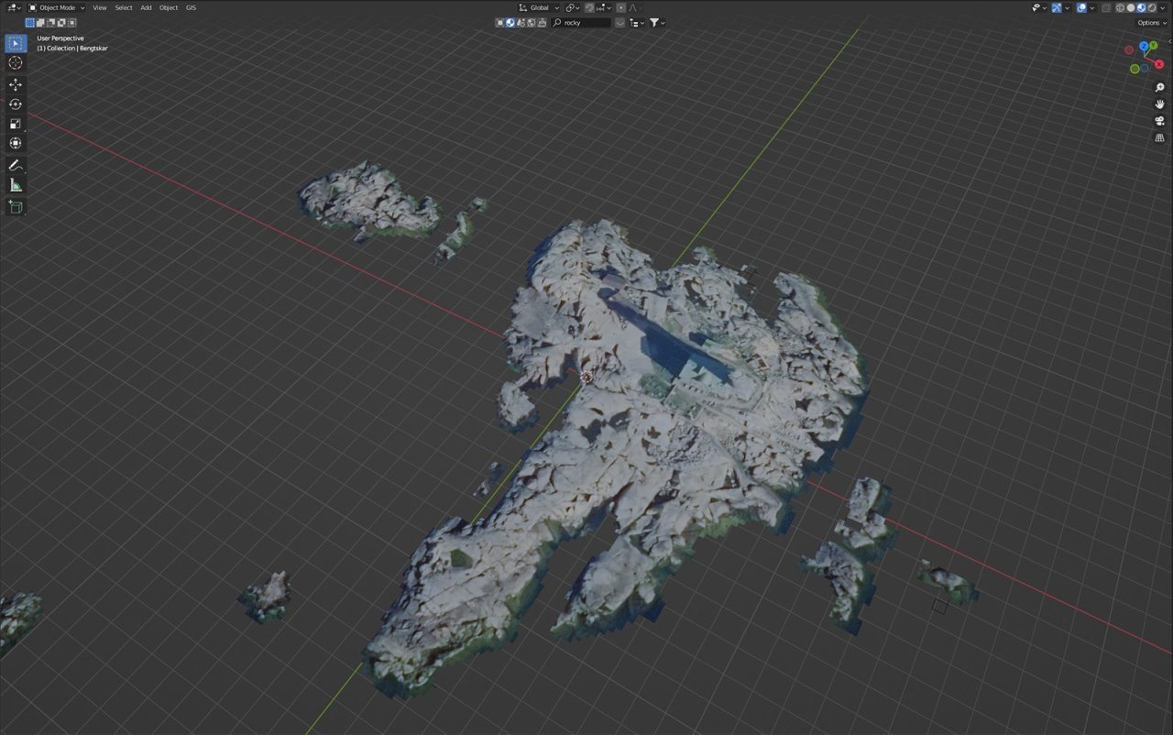1173x735 pixels.
Task: Open the Object Mode dropdown
Action: coord(57,8)
